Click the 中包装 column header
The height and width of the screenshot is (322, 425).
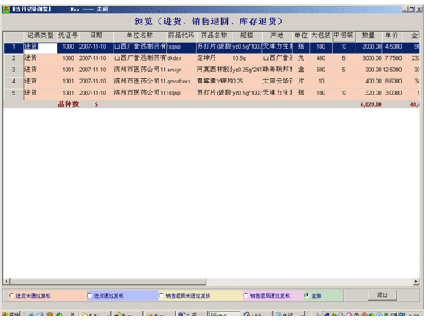click(x=343, y=36)
